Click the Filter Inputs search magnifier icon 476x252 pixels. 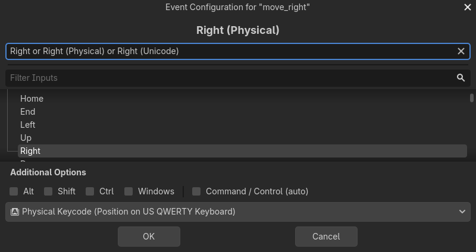point(461,78)
